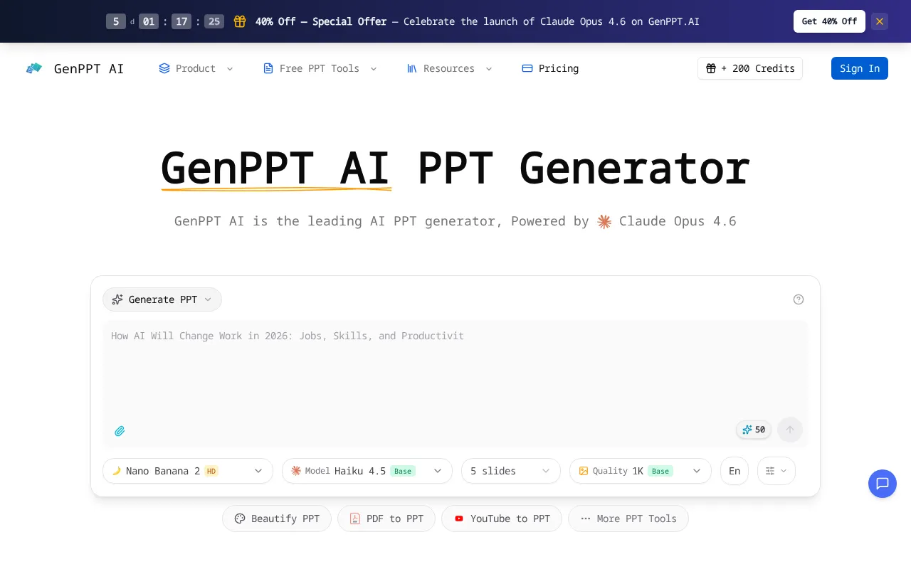The image size is (911, 569).
Task: Click the send arrow button
Action: pos(790,430)
